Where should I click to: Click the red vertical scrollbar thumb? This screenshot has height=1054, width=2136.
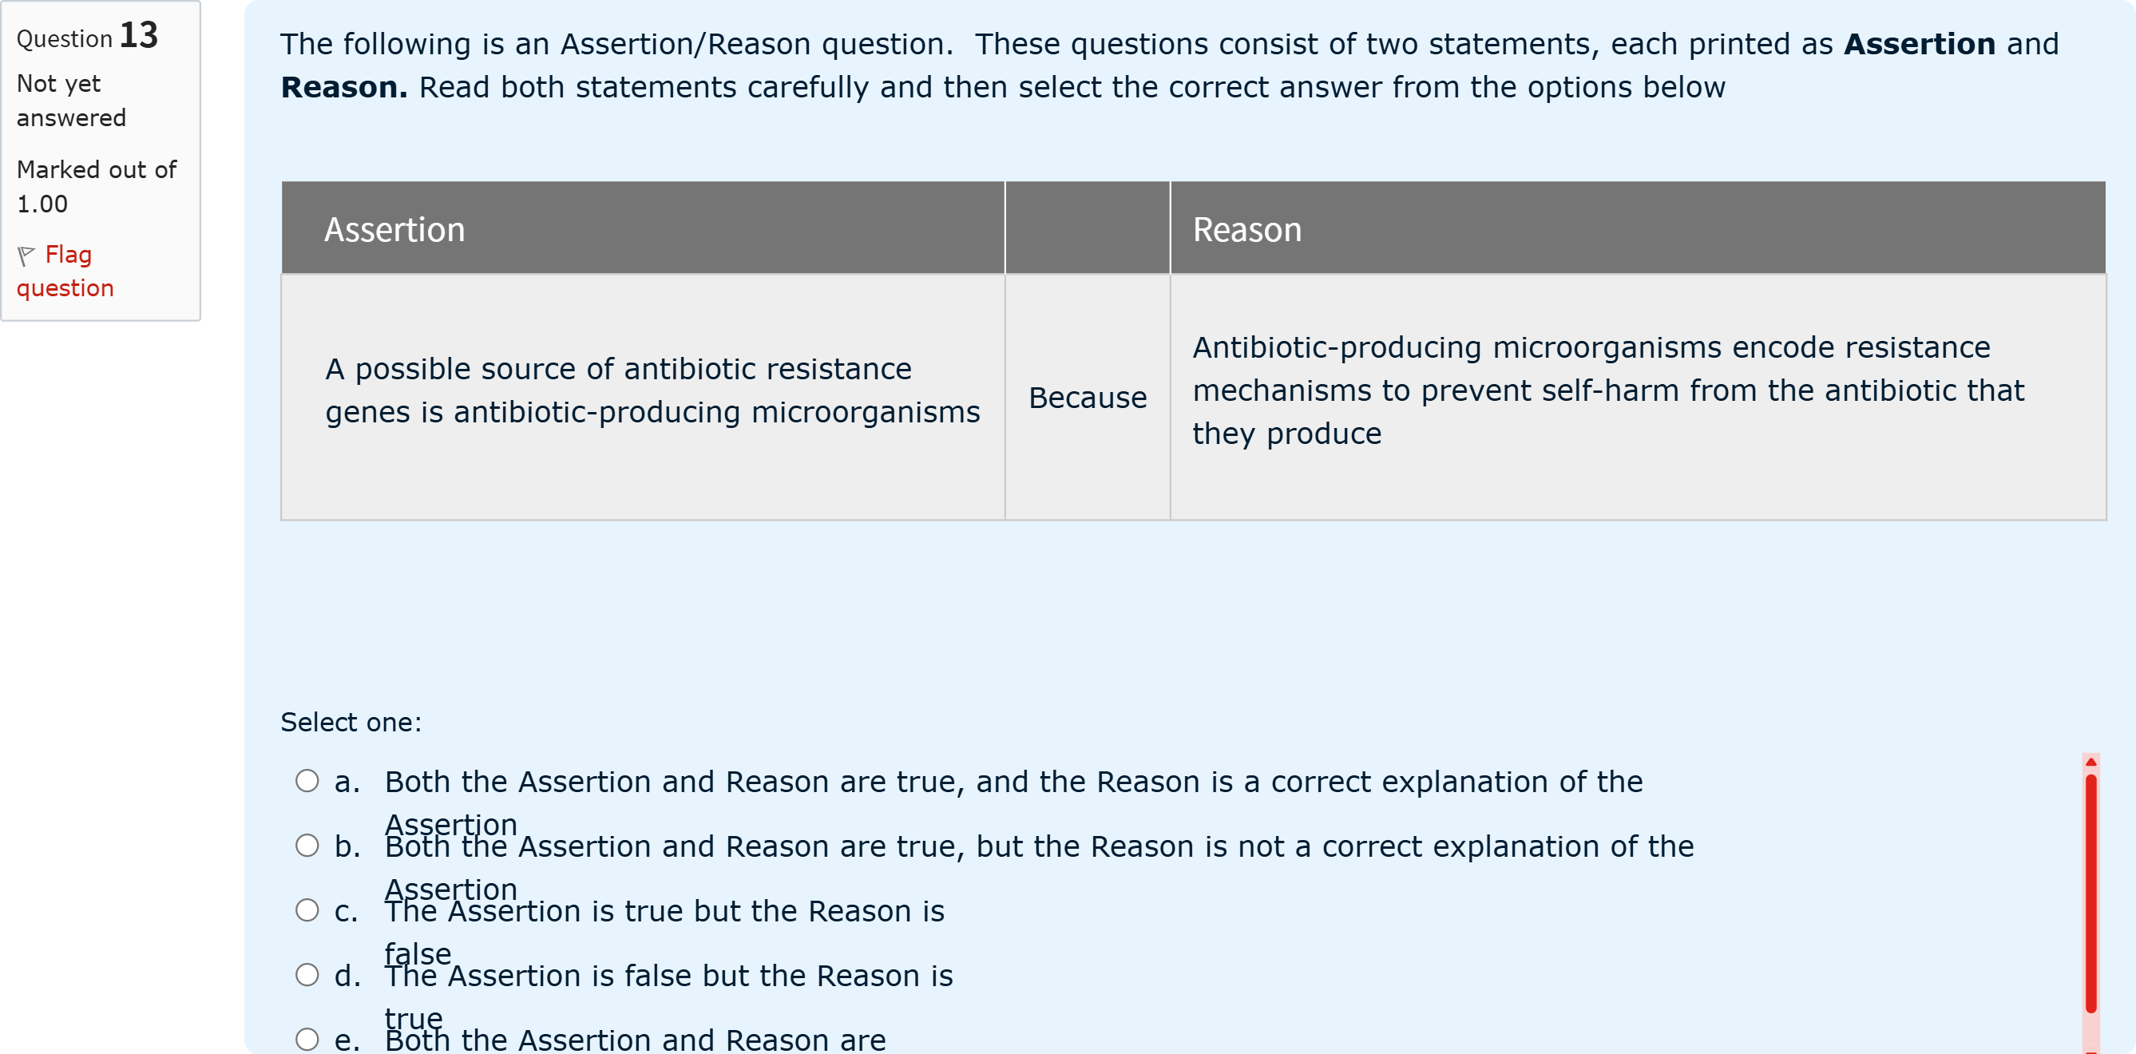point(2090,891)
